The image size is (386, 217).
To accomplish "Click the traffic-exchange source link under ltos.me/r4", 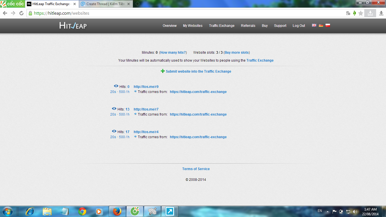I will (x=198, y=137).
